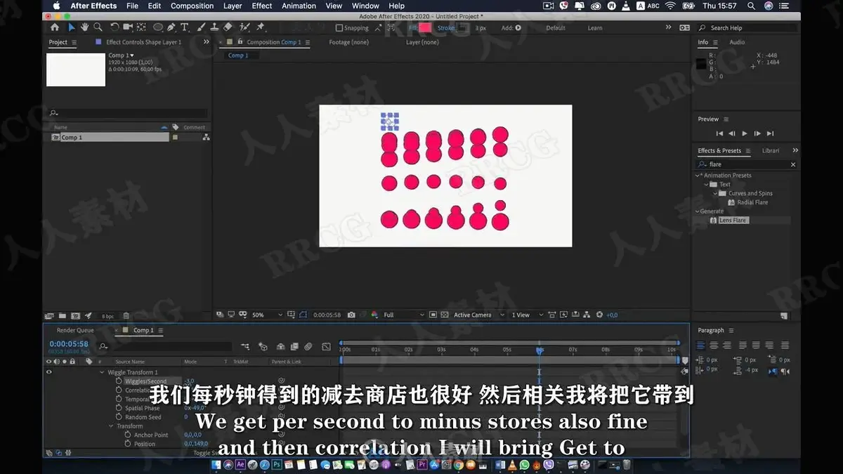This screenshot has height=474, width=843.
Task: Click the Reset Exposure icon in viewer
Action: click(599, 315)
